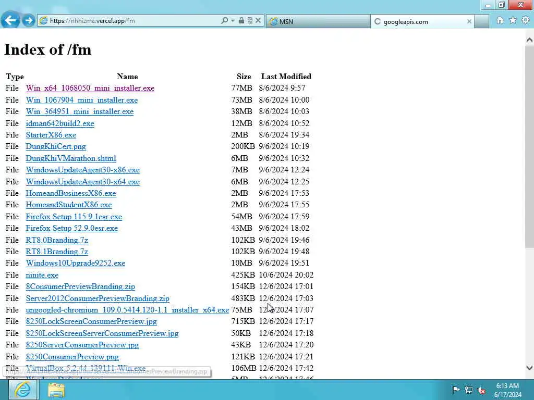Toggle the compatibility view icon
Image resolution: width=534 pixels, height=400 pixels.
coord(250,21)
